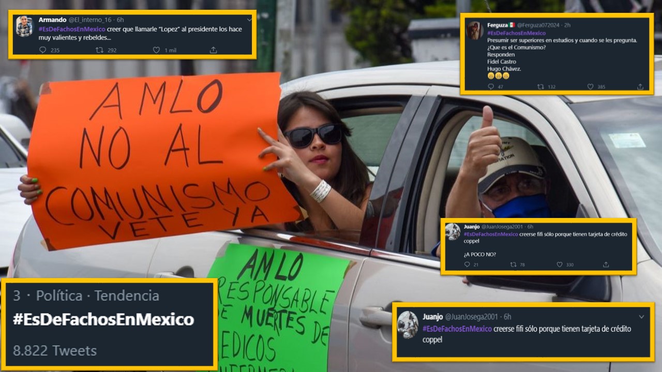The height and width of the screenshot is (372, 662).
Task: Open the chevron menu on Armando's tweet
Action: point(249,20)
